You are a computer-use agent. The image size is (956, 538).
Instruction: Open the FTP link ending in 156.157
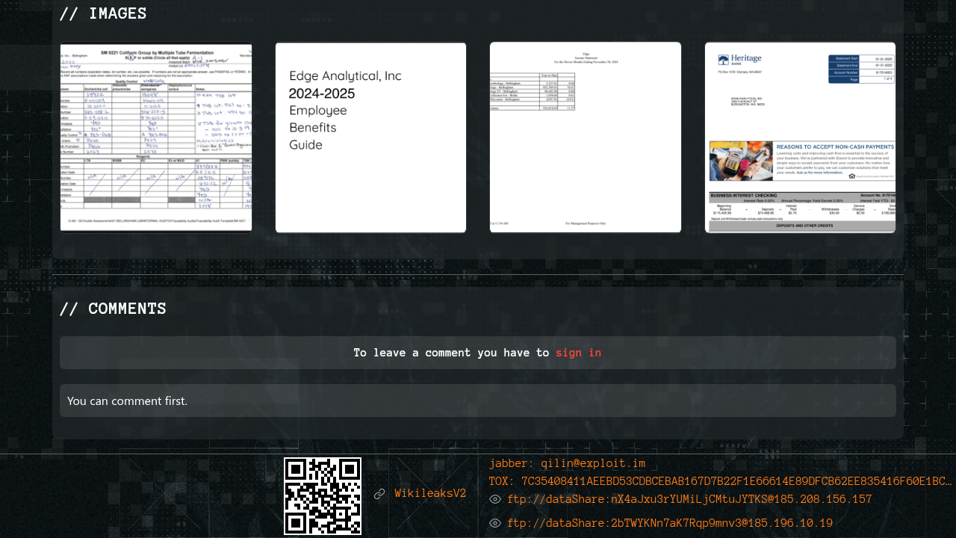[689, 499]
